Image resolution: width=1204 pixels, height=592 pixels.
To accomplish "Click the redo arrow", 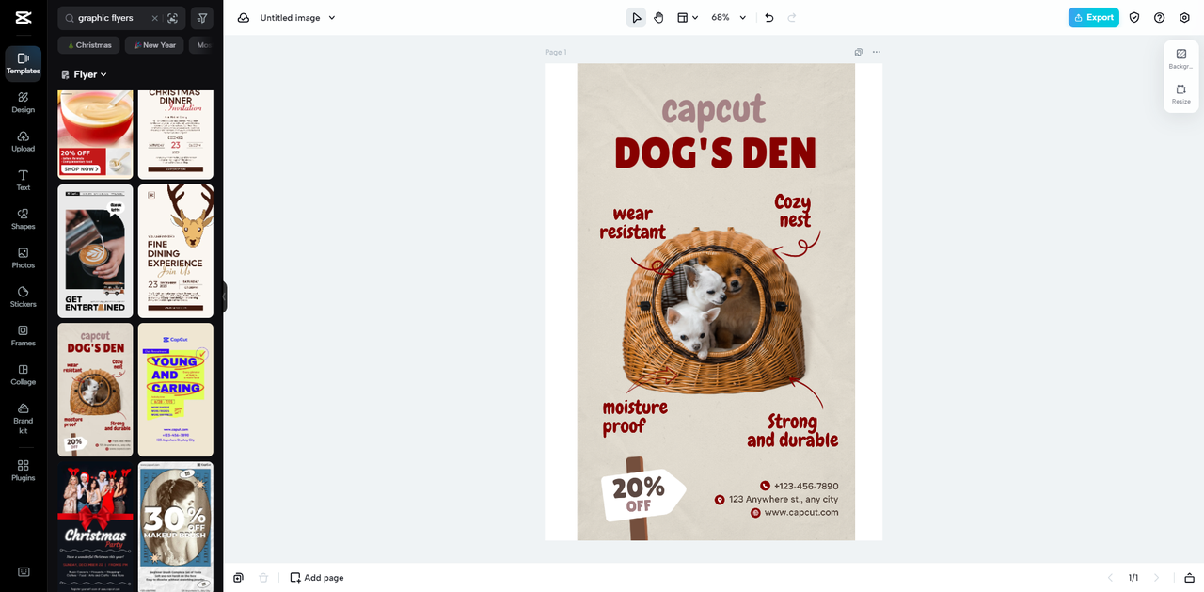I will [x=792, y=18].
